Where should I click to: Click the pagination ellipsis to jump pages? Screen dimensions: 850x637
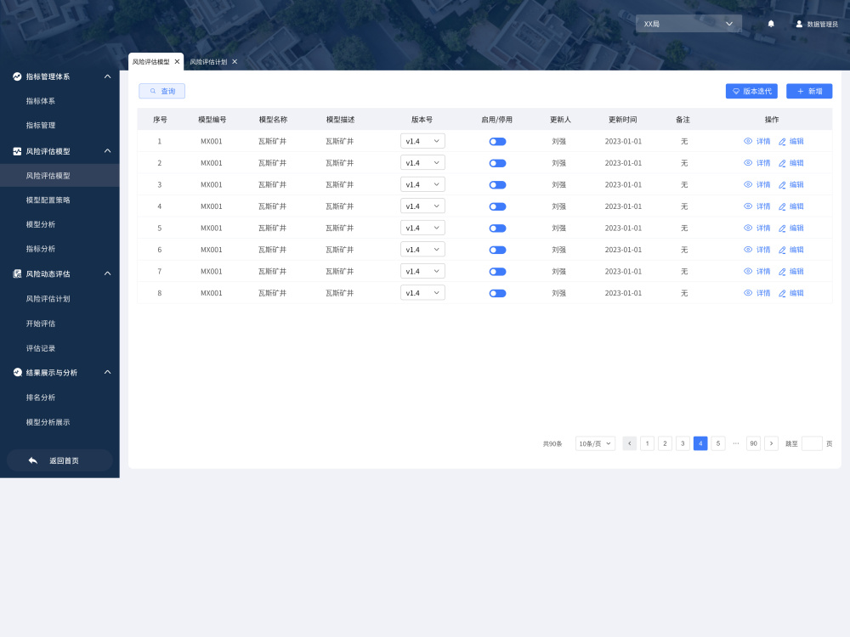[x=735, y=443]
